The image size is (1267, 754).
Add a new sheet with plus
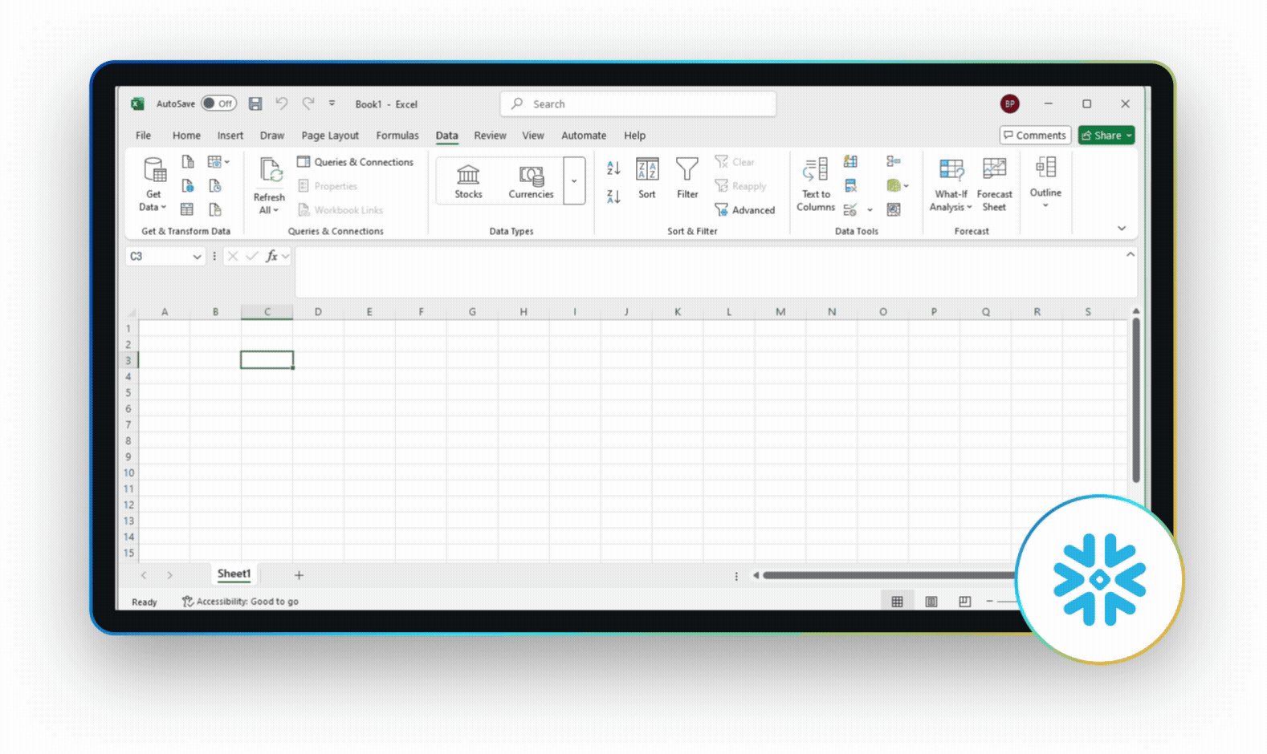299,575
